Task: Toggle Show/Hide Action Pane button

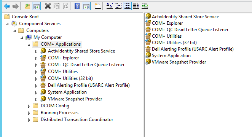Action: [x=86, y=6]
